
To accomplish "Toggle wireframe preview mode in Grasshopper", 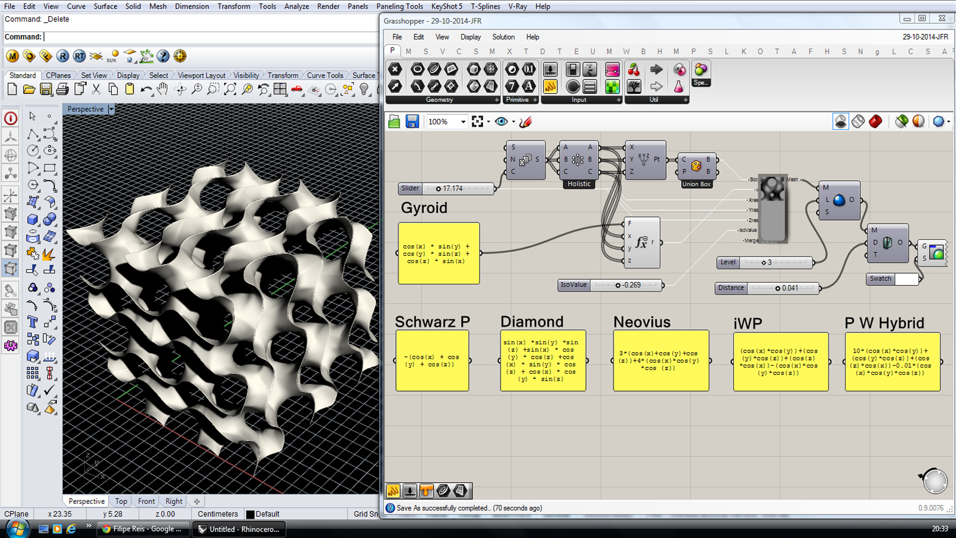I will point(858,121).
